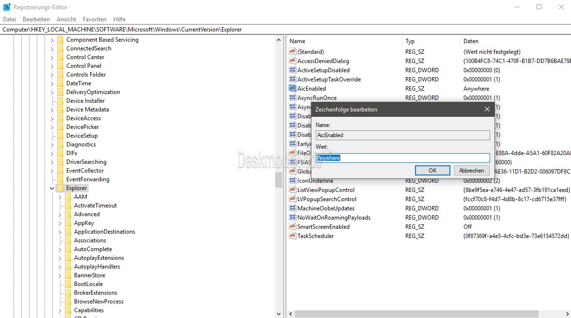Select the ActivateTimeout subkey
This screenshot has height=318, width=571.
[95, 206]
